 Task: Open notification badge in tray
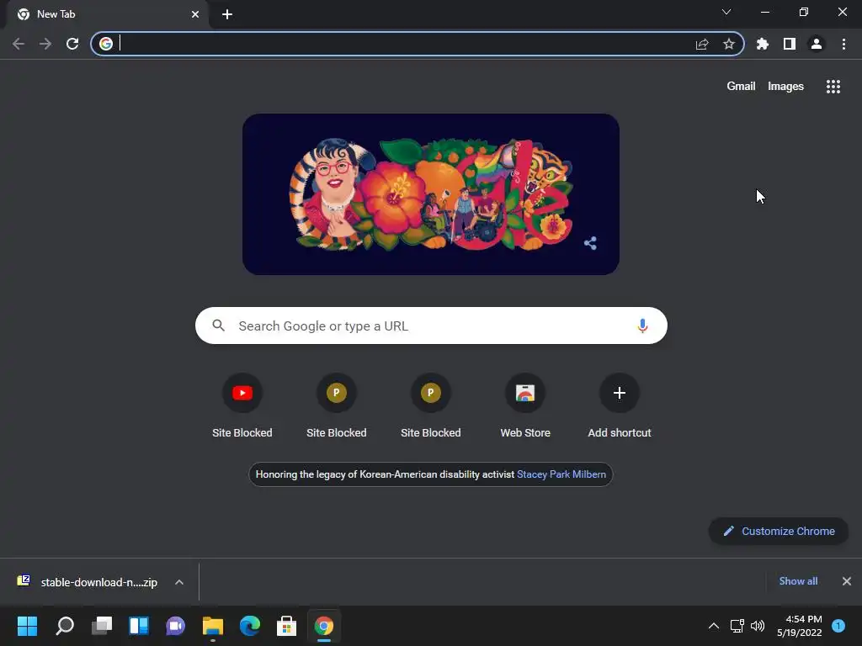click(x=838, y=626)
